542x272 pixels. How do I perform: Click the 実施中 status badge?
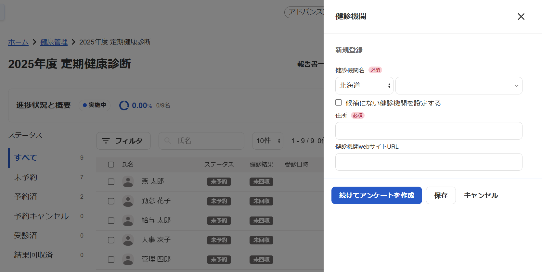95,105
